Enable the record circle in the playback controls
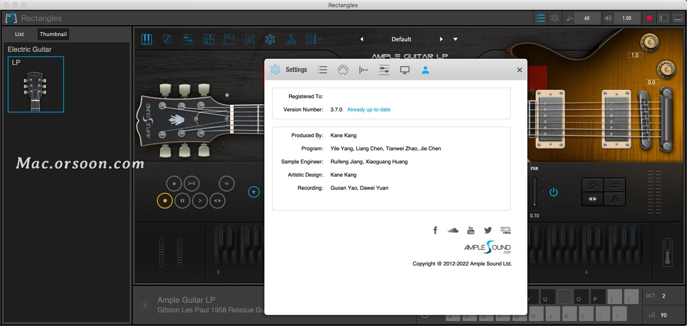The height and width of the screenshot is (326, 687). click(x=165, y=200)
